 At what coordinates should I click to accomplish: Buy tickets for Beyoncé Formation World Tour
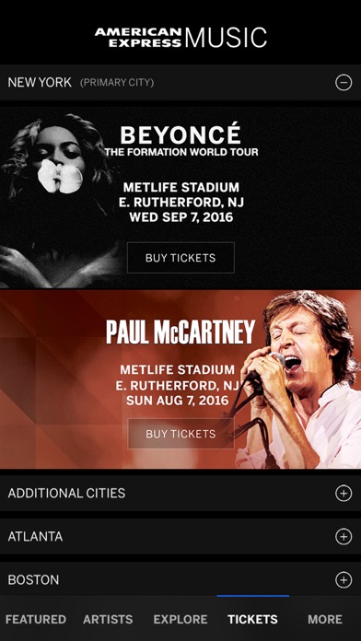coord(180,258)
